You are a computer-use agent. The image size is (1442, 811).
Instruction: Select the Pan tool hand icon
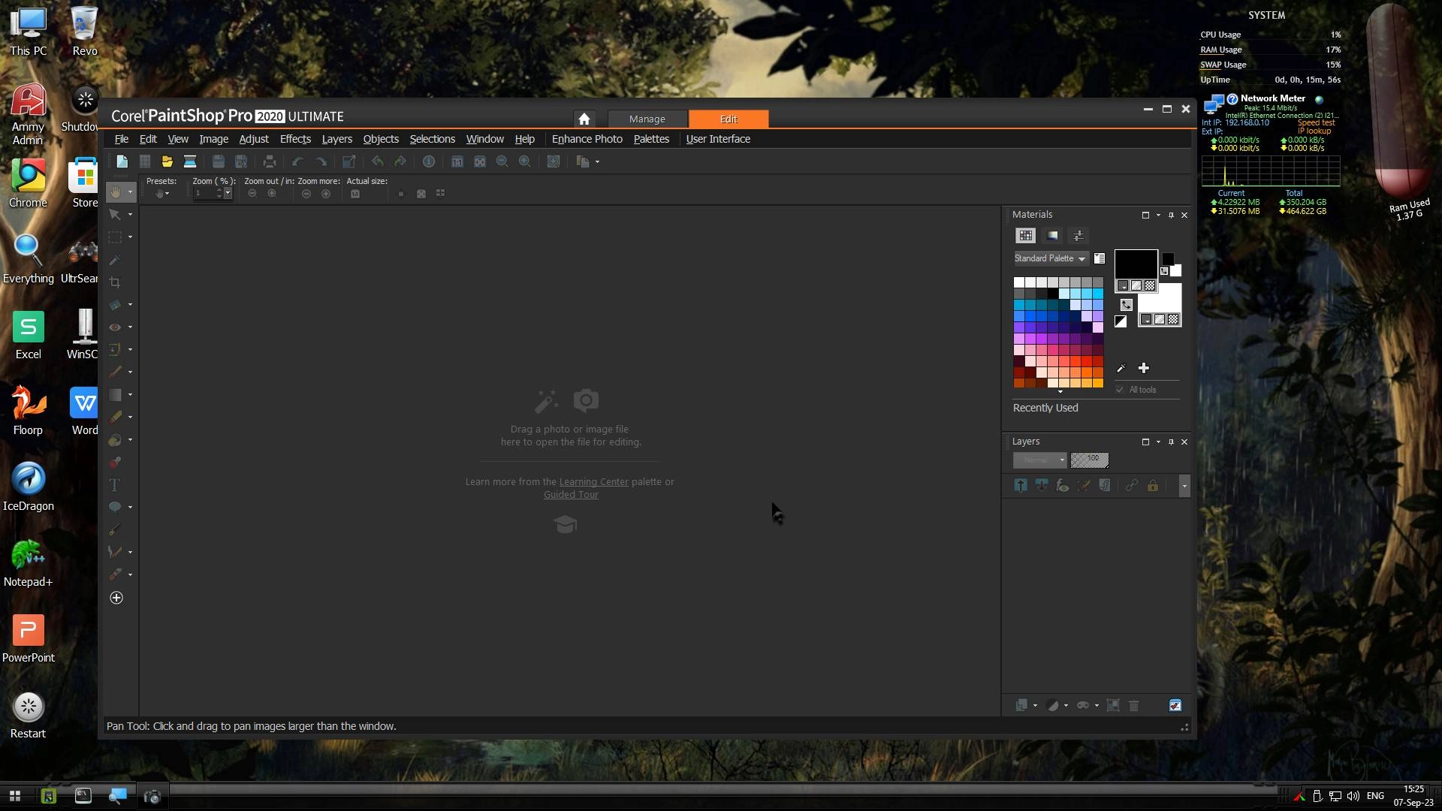tap(115, 192)
